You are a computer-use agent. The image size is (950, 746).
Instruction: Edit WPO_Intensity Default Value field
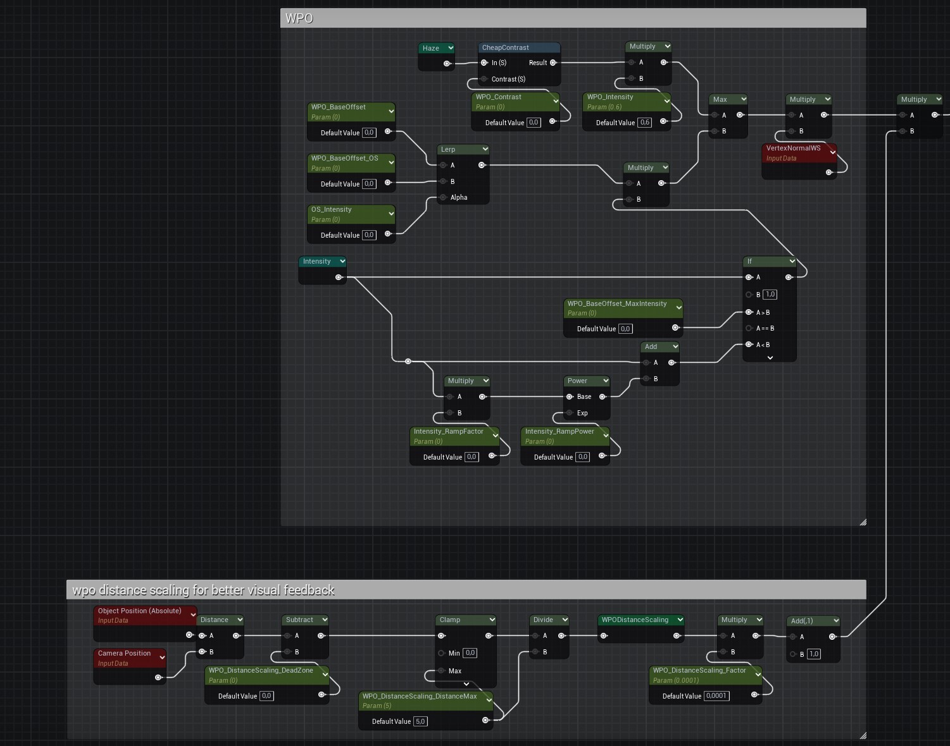coord(644,122)
